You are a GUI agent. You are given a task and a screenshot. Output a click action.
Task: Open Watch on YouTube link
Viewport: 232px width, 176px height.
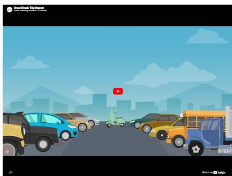click(x=213, y=172)
